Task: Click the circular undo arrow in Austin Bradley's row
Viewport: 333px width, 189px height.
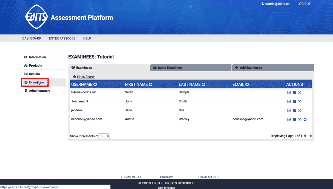Action: coord(305,120)
